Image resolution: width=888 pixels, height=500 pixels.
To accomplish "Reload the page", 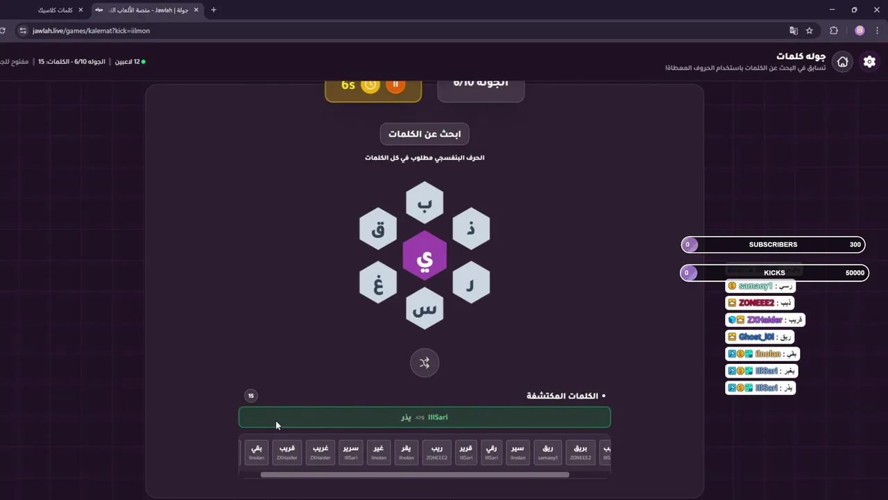I will 3,31.
